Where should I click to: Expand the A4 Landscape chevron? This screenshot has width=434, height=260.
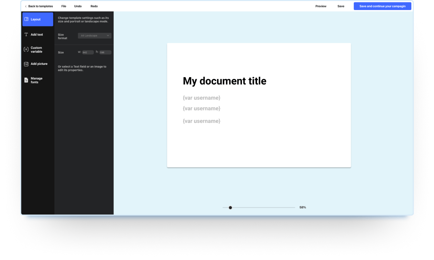point(108,35)
